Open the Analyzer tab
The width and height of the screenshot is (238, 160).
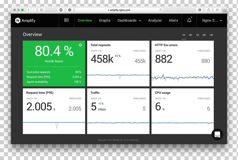coord(155,21)
